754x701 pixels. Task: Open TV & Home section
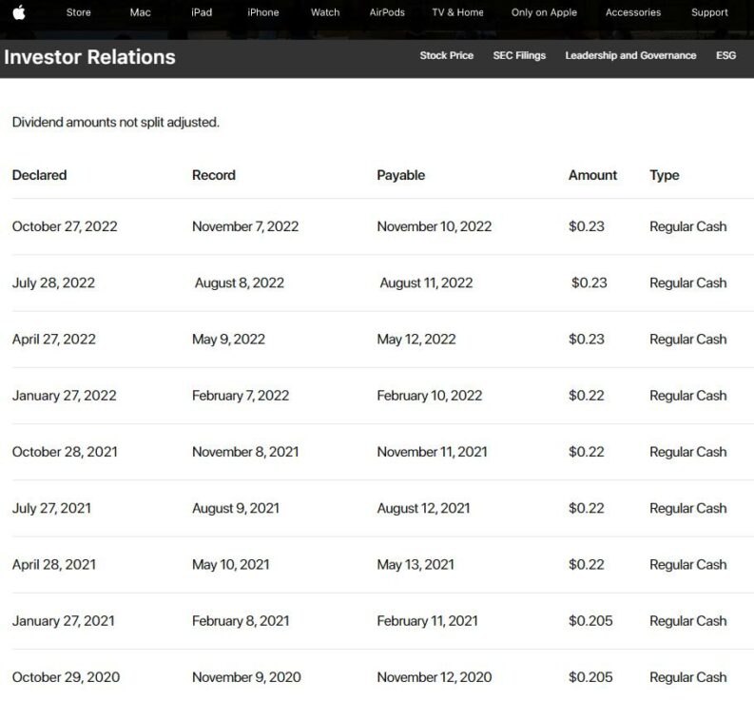click(457, 12)
